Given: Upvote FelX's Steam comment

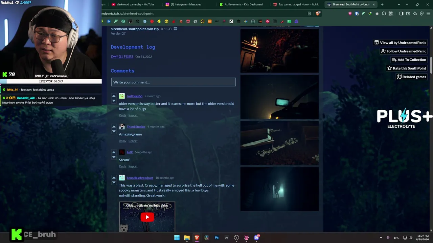Looking at the screenshot, I should (x=114, y=152).
